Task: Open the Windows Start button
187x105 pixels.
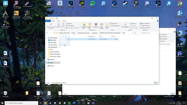Action: (x=2, y=103)
